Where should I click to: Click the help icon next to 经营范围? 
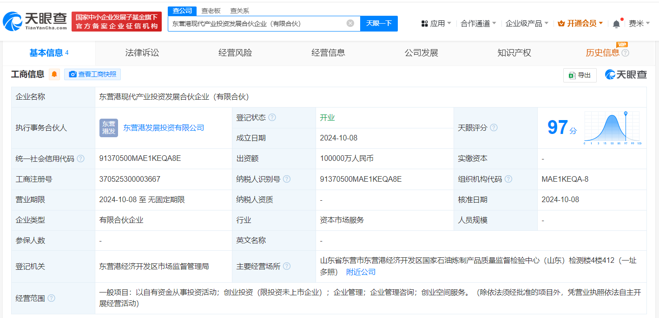point(51,299)
